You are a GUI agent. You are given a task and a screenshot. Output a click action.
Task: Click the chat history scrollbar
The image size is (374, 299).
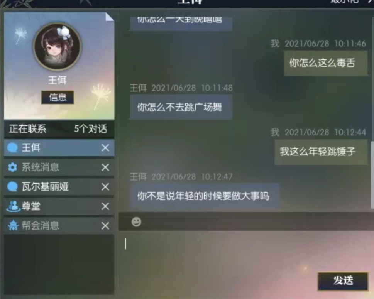pos(372,175)
